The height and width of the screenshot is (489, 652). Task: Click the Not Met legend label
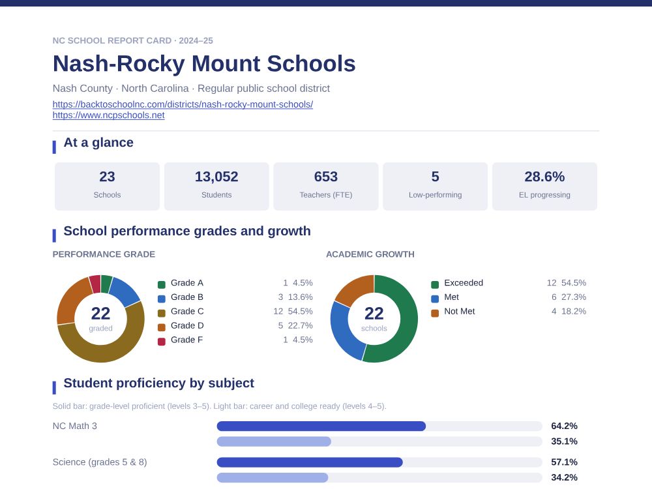coord(460,312)
